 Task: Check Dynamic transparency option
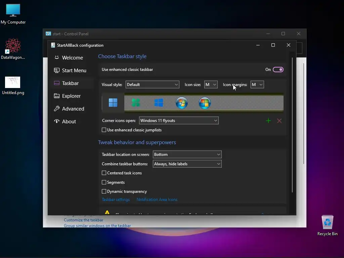click(x=104, y=191)
